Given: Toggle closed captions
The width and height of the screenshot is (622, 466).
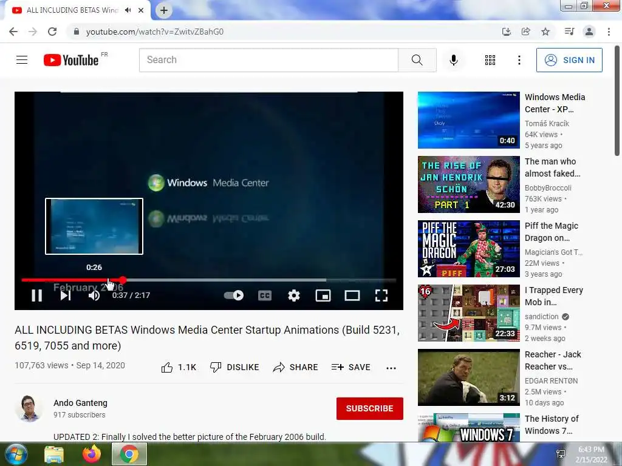Looking at the screenshot, I should (265, 295).
